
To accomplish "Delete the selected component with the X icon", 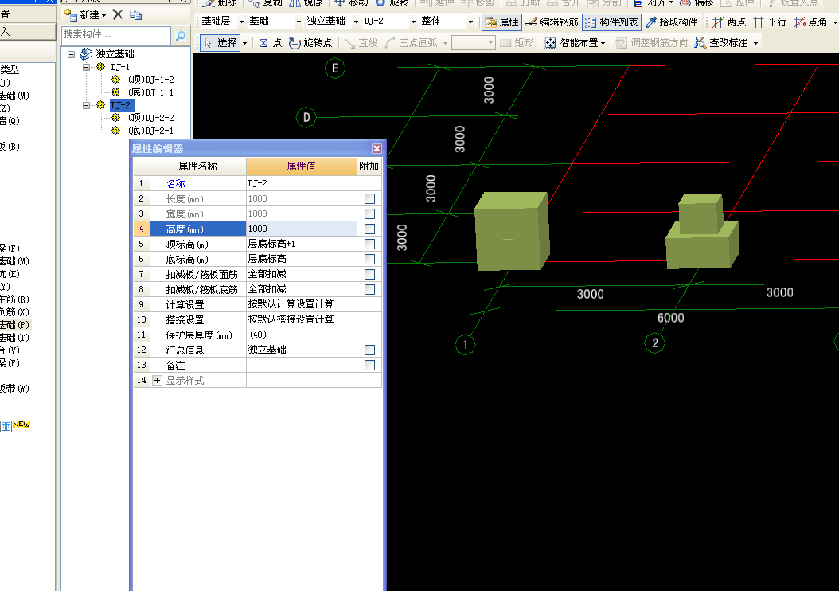I will tap(118, 14).
